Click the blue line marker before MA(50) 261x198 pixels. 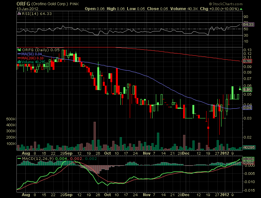(x=19, y=54)
